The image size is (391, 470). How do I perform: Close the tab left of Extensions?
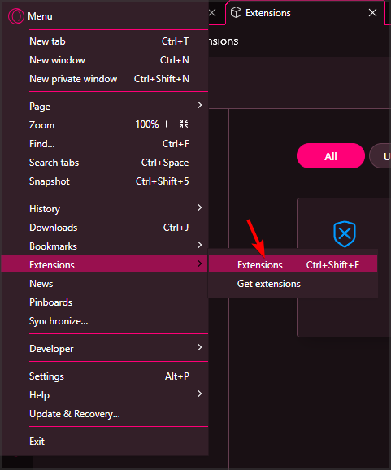pos(212,12)
